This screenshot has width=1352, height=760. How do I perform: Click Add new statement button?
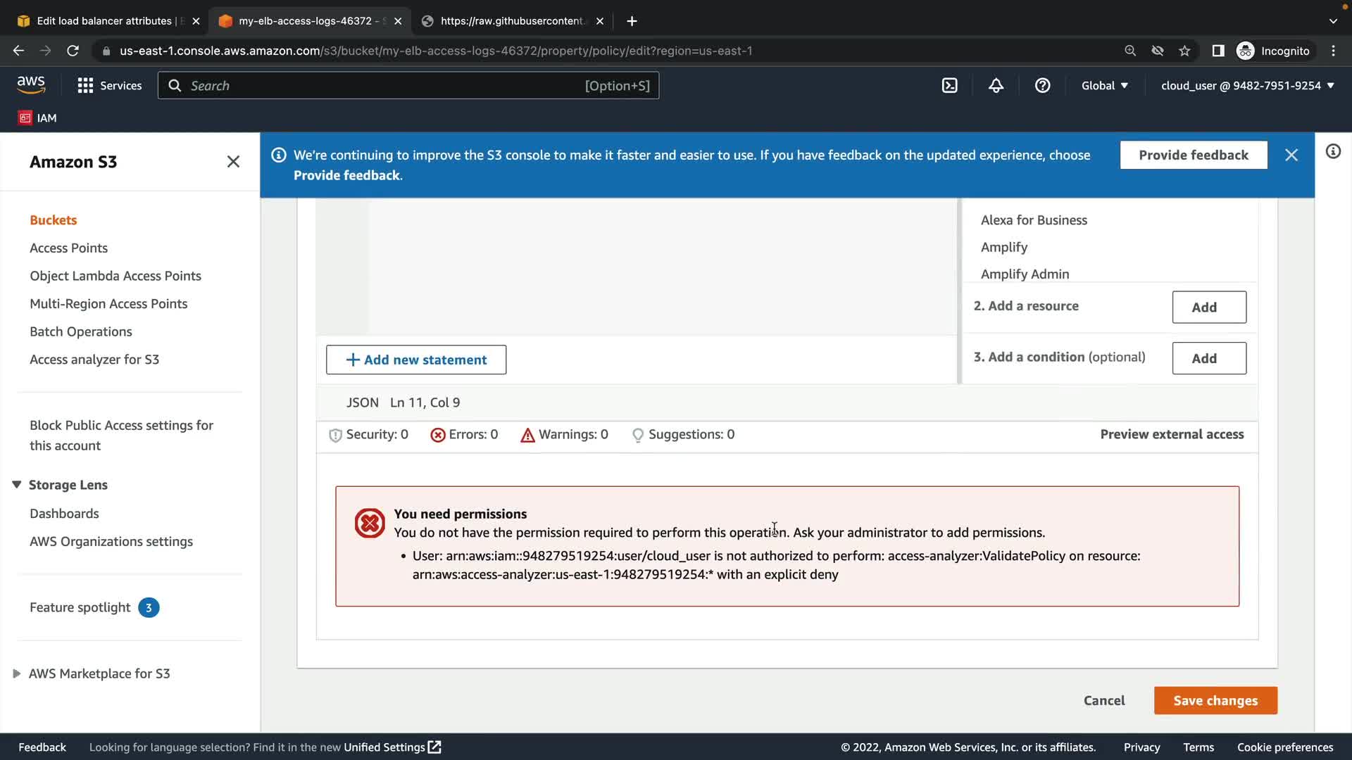tap(415, 360)
